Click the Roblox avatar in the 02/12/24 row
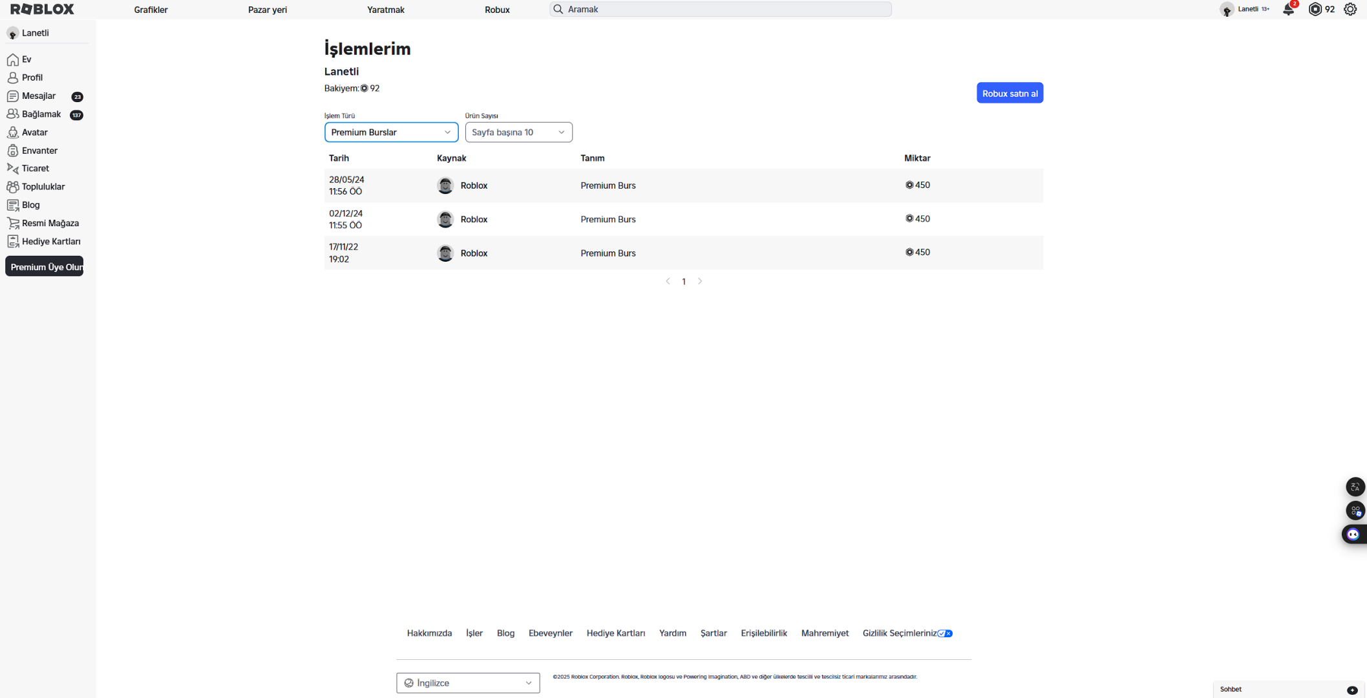The height and width of the screenshot is (698, 1367). coord(445,219)
